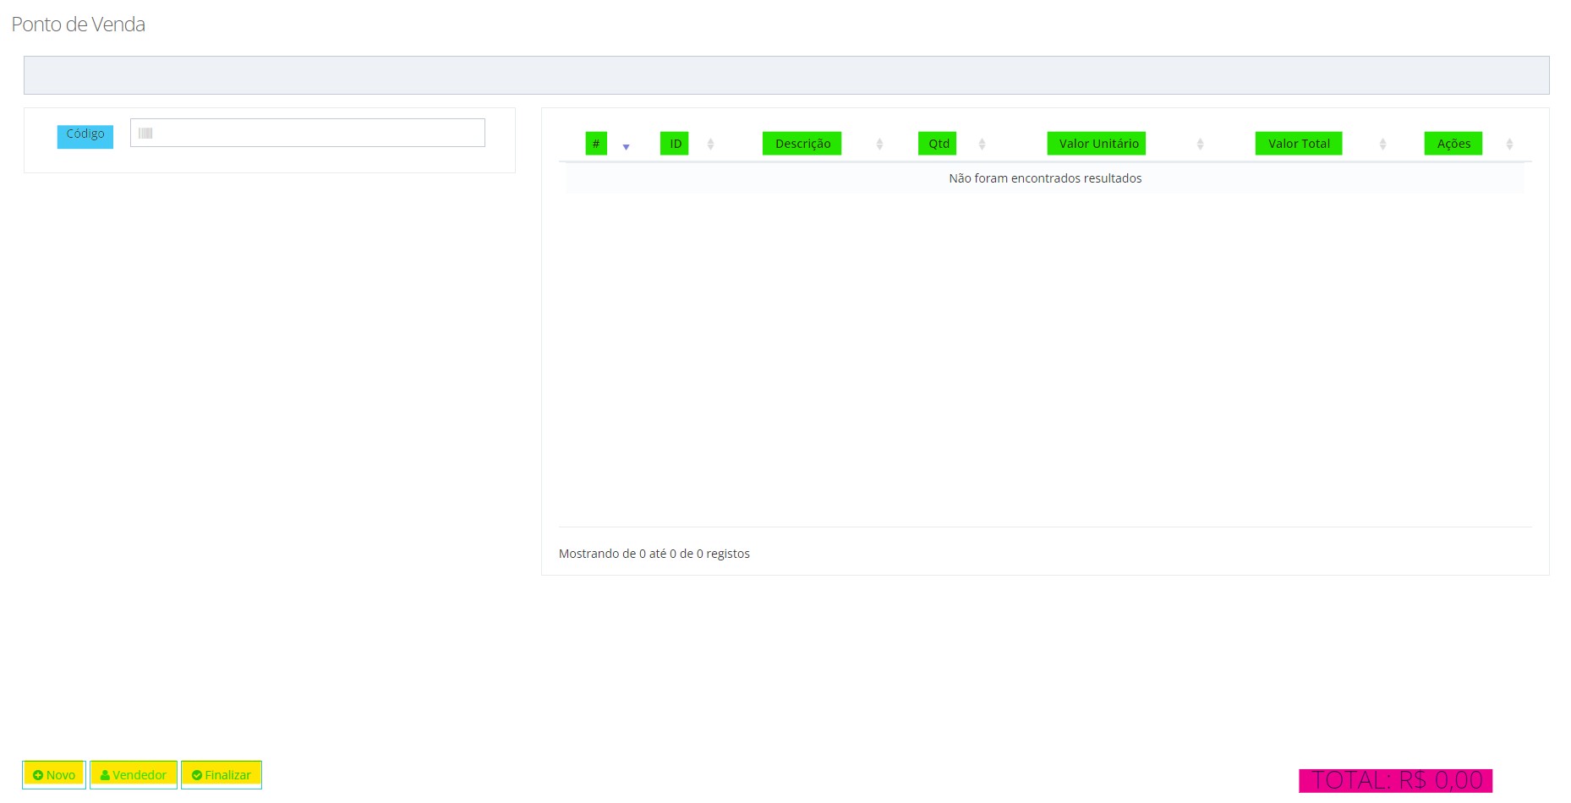This screenshot has height=803, width=1571.
Task: Click the Ações column header label
Action: tap(1453, 144)
